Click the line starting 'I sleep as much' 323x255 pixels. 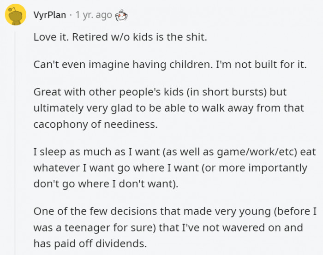(174, 152)
